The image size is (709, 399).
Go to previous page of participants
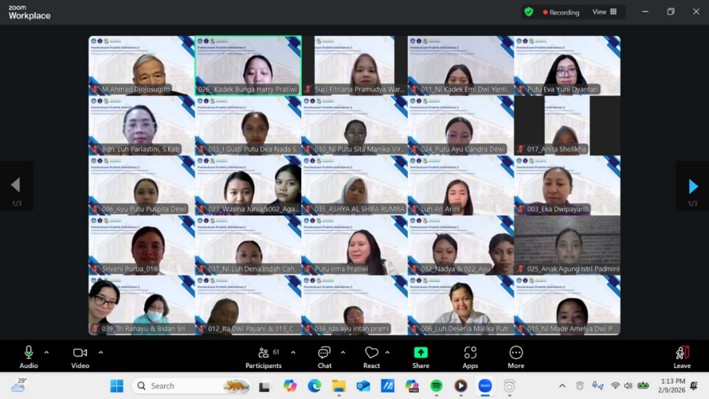click(15, 186)
